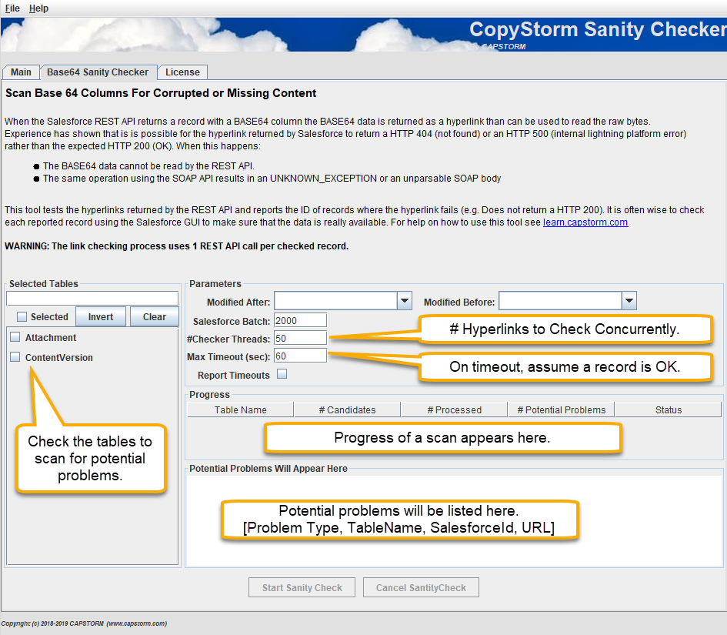
Task: Click the Clear button
Action: click(x=155, y=317)
